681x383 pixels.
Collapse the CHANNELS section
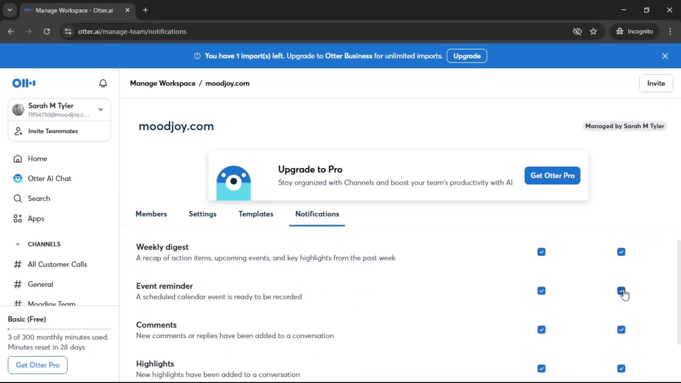coord(18,244)
